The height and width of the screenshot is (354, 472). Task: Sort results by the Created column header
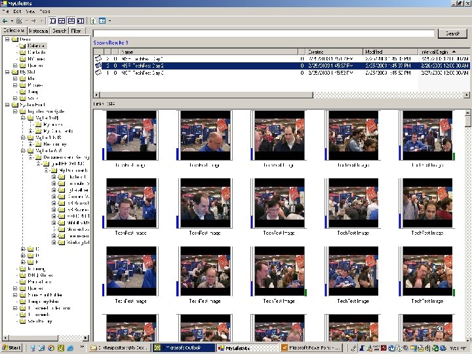tap(334, 52)
